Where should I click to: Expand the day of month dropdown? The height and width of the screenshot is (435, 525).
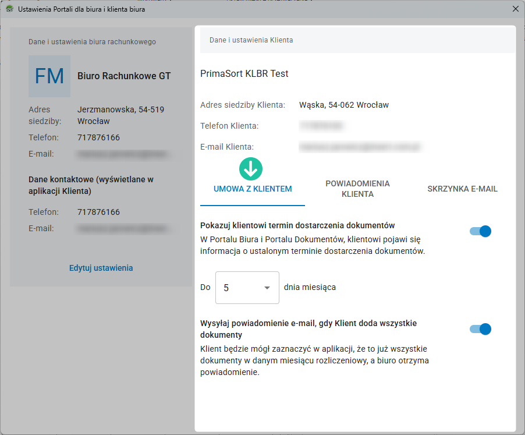point(247,288)
